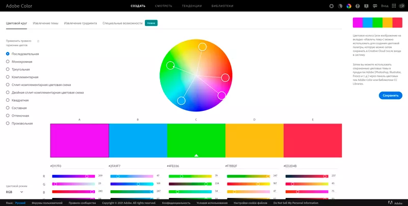Select the Произвольная harmony rule
The width and height of the screenshot is (408, 206).
(19, 124)
